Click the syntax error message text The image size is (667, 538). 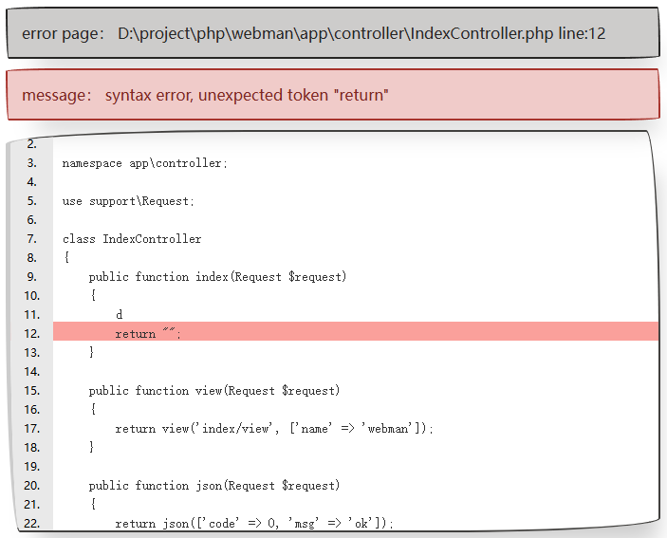247,95
